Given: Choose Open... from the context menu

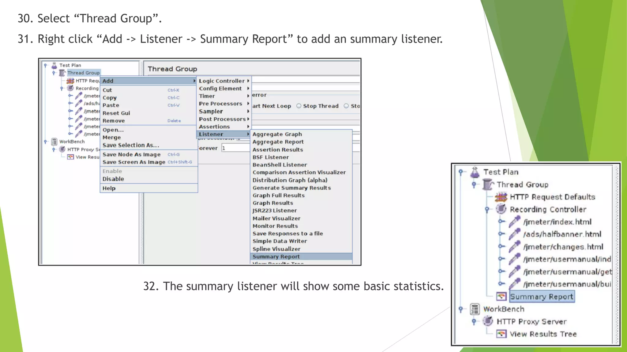Looking at the screenshot, I should point(149,130).
